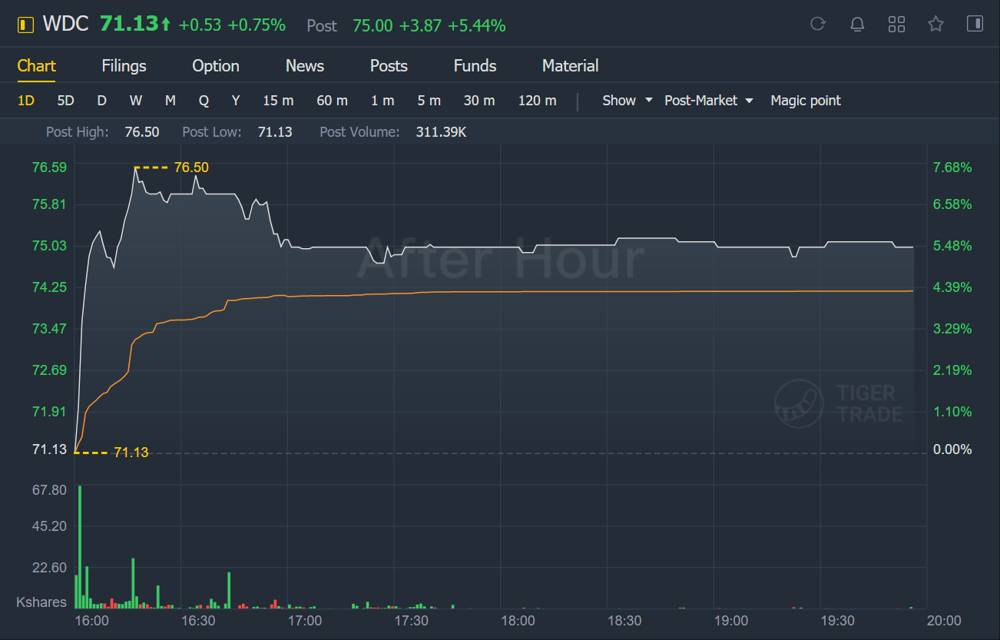Go to the News tab
This screenshot has width=1000, height=640.
(x=305, y=66)
